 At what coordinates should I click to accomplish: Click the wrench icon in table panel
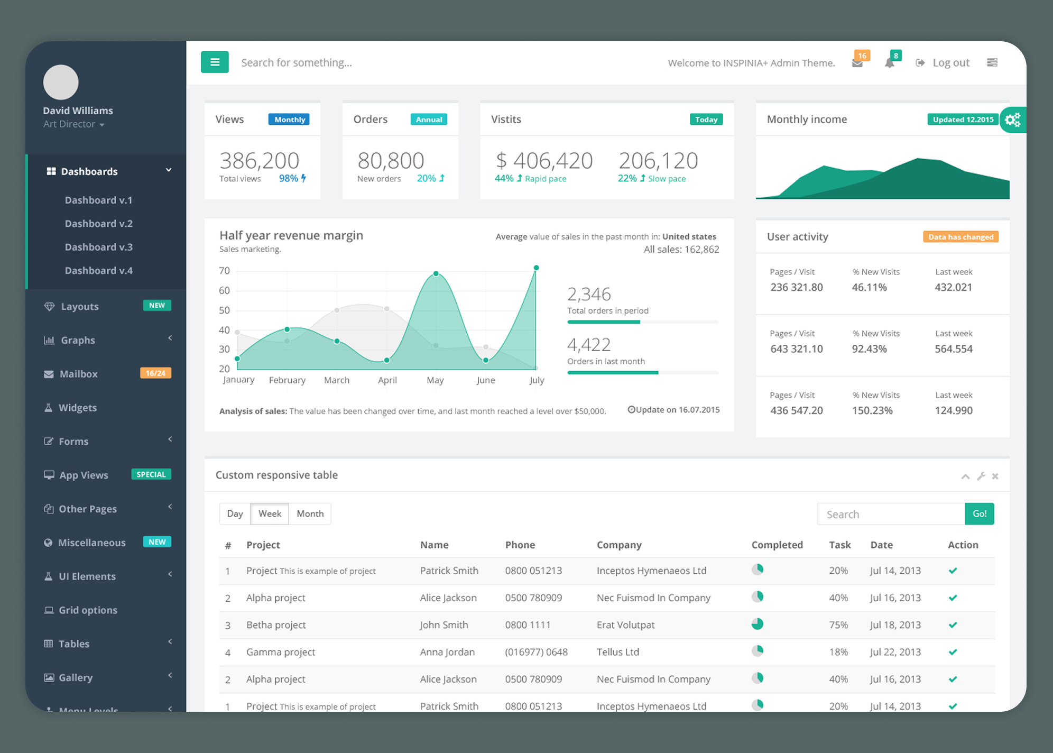point(981,476)
